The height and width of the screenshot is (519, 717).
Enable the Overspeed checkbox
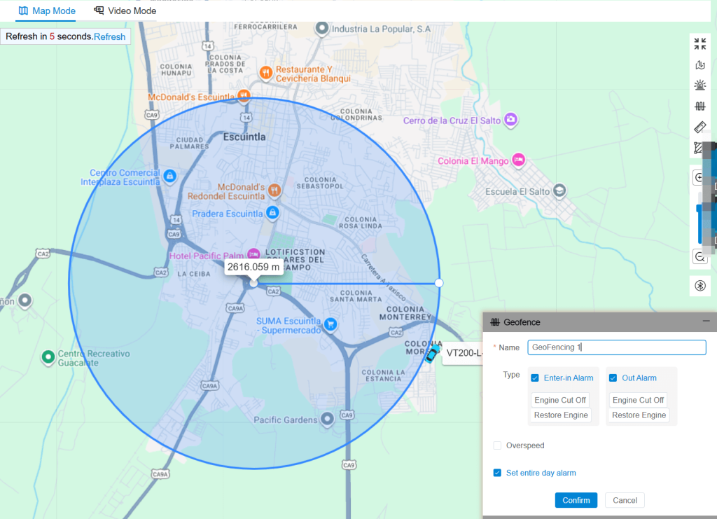coord(497,445)
